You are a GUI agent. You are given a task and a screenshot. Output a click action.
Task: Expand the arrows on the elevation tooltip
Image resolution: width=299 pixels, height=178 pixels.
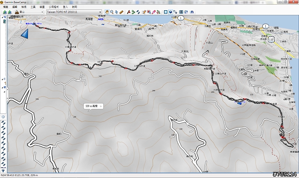tap(101, 106)
